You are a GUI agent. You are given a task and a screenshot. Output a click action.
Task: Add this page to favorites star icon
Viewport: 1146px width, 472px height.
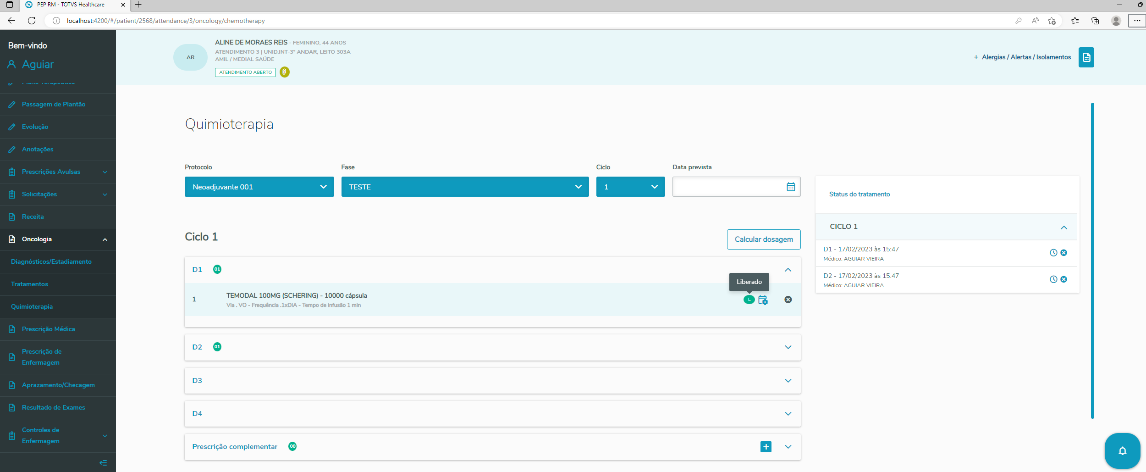click(x=1052, y=21)
